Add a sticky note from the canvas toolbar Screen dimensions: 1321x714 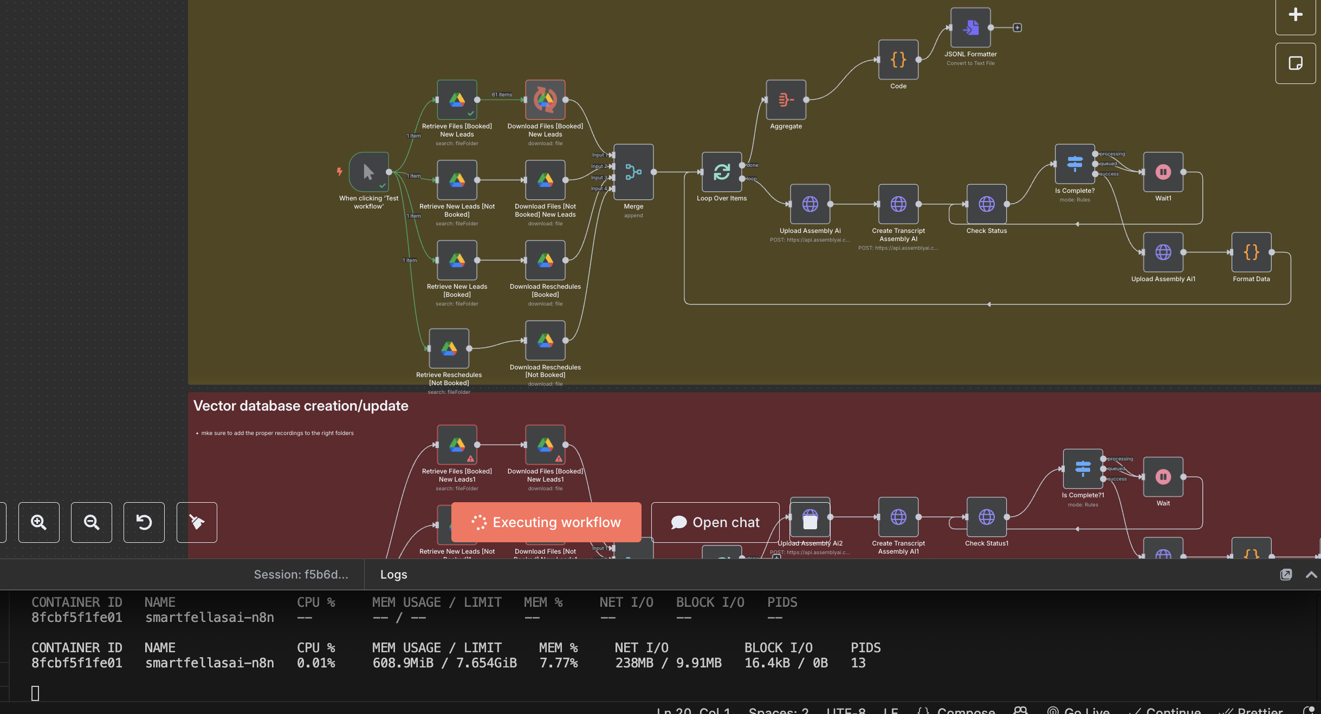(x=1296, y=63)
